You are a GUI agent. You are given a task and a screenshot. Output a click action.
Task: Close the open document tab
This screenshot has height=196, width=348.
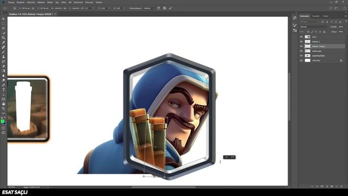click(55, 14)
